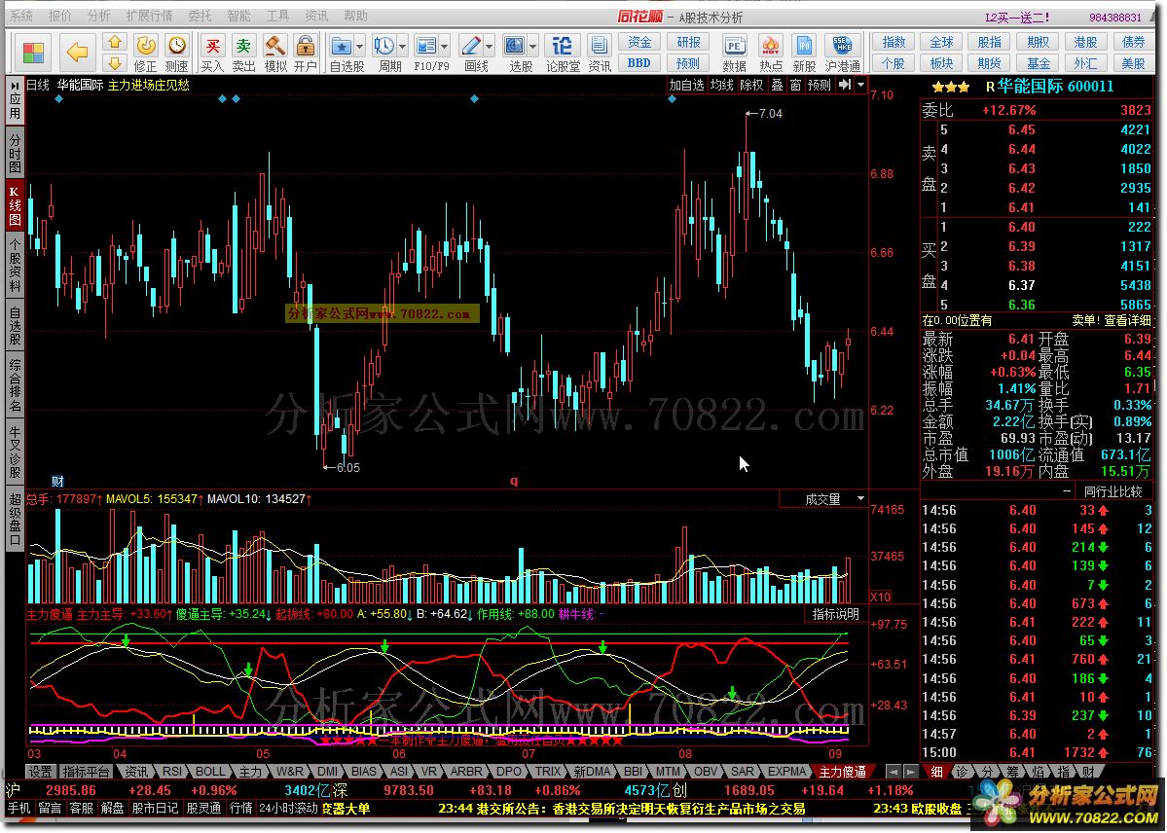Select the EXPMA indicator tab
Screen dimensions: 1167x833
tap(787, 772)
